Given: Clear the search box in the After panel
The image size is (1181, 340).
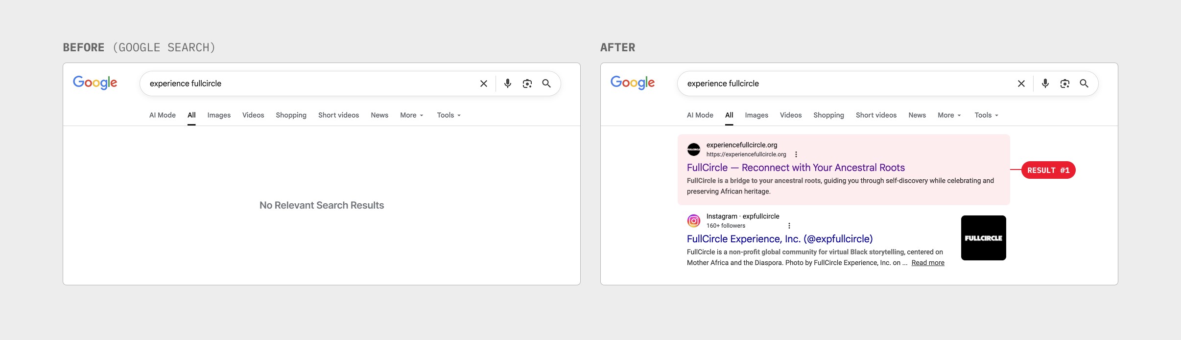Looking at the screenshot, I should point(1021,84).
